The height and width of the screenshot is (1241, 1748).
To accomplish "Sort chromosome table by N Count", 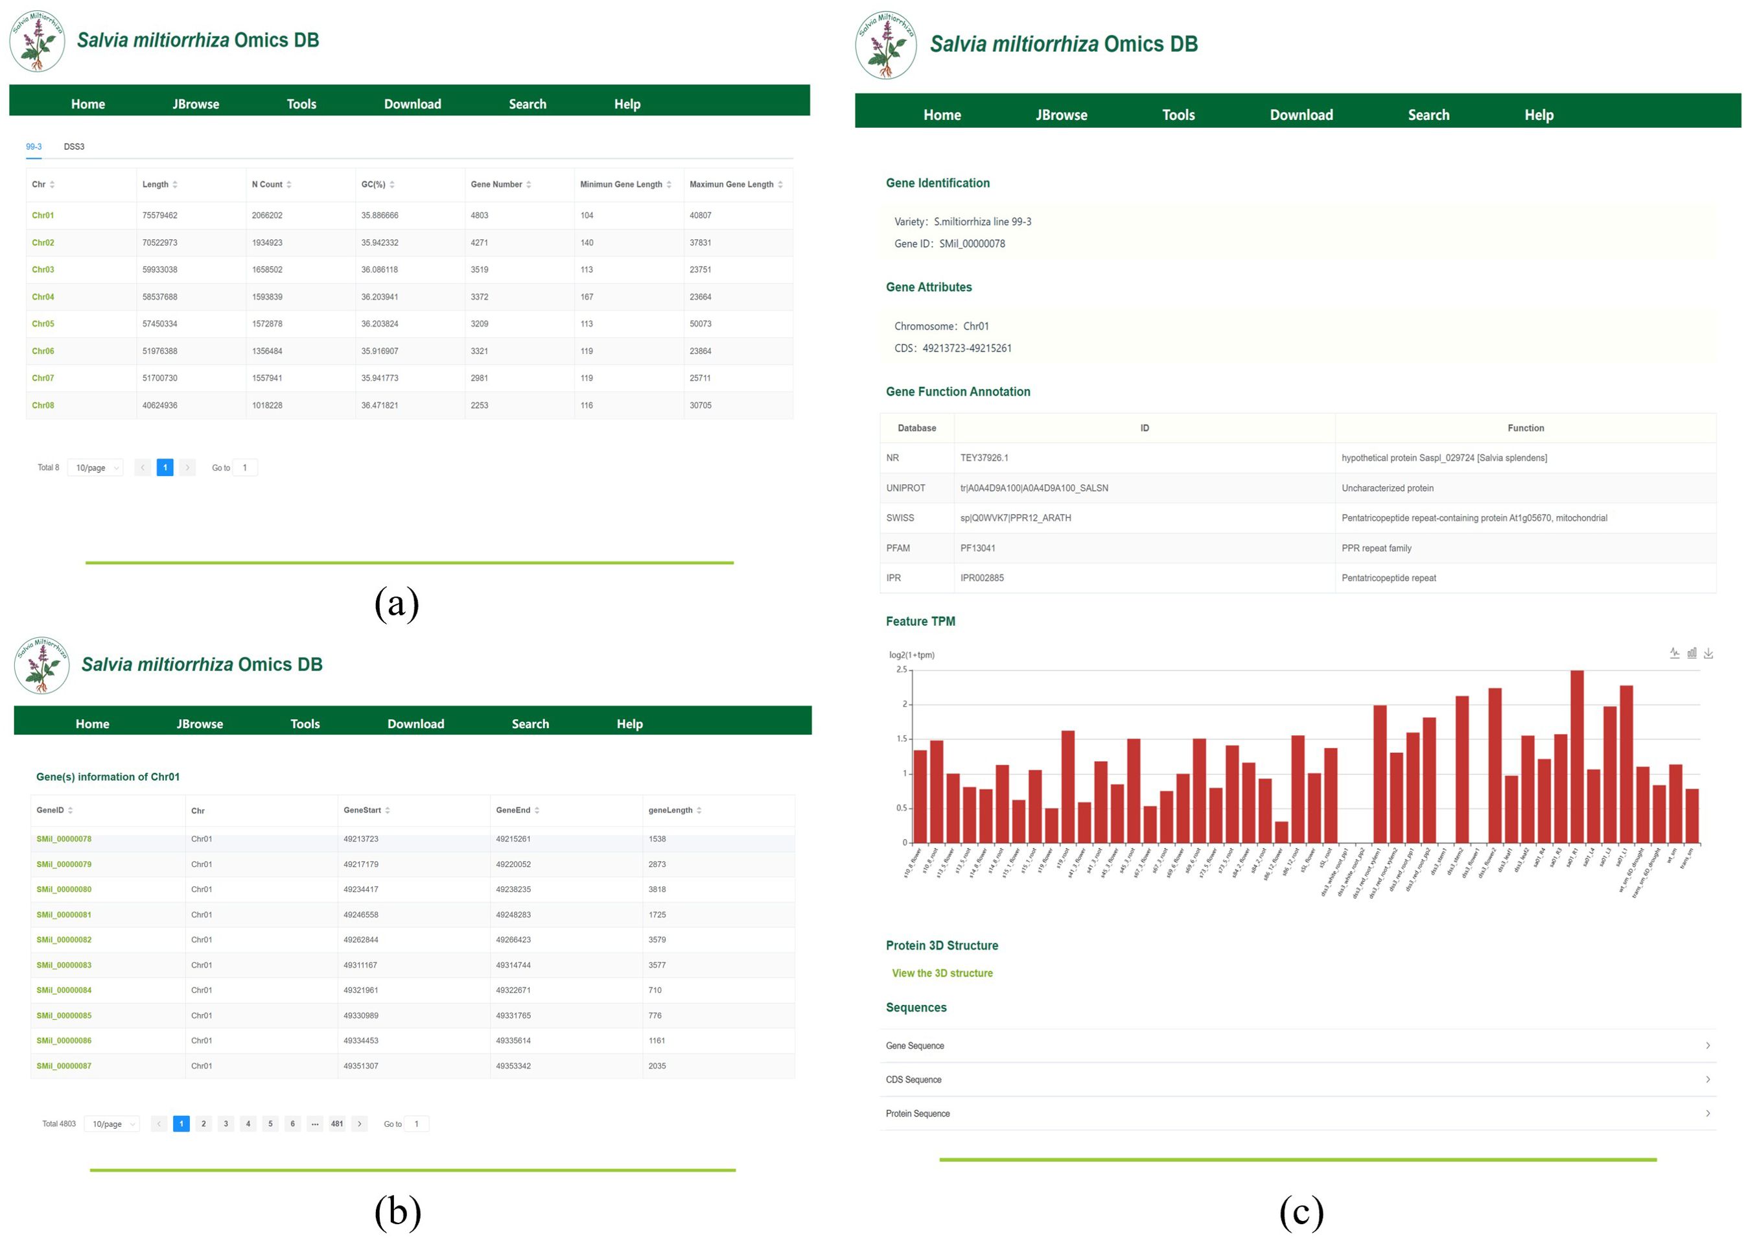I will coord(288,185).
